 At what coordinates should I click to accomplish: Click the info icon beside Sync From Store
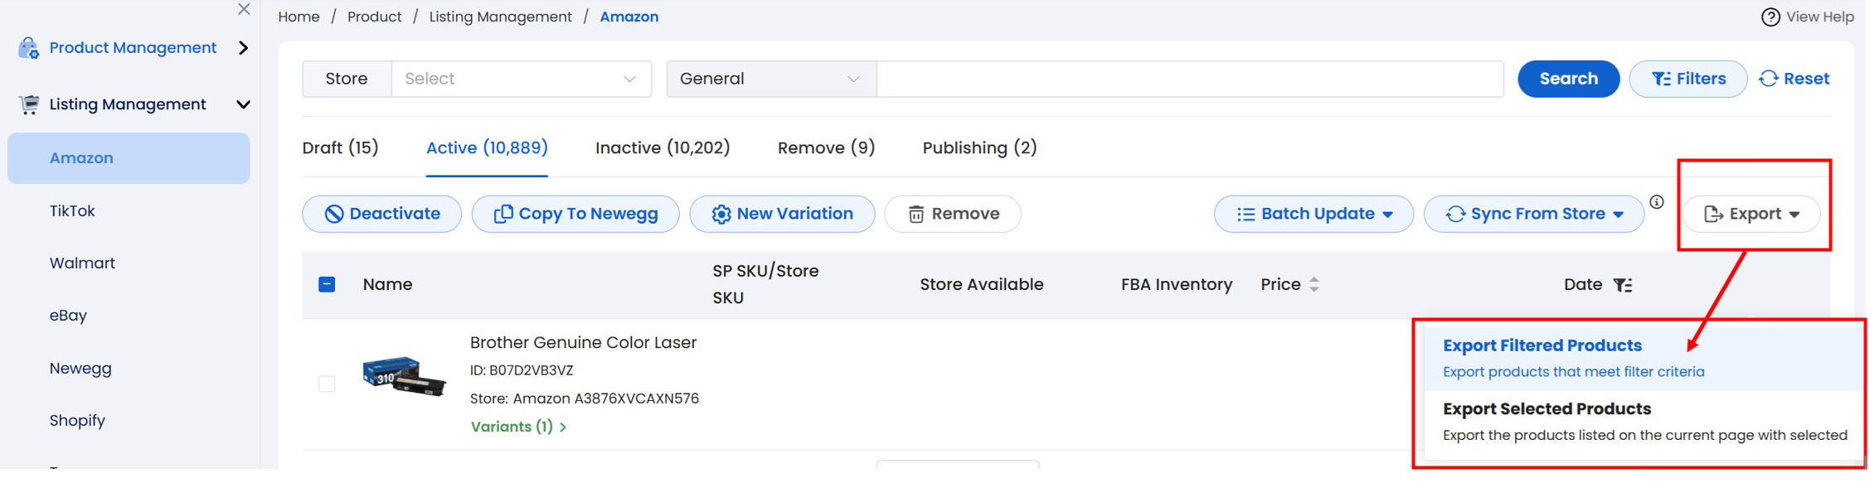tap(1657, 202)
